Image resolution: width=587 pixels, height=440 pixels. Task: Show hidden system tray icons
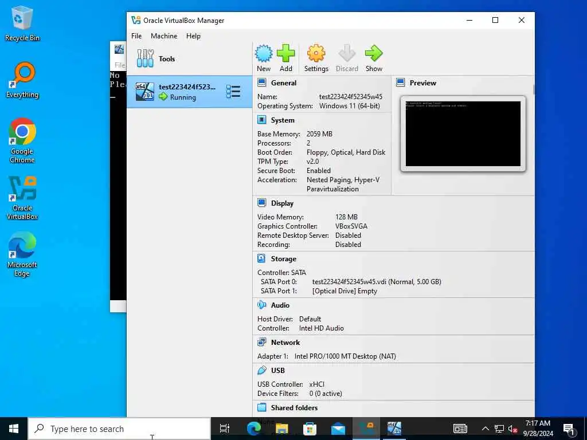click(x=485, y=429)
